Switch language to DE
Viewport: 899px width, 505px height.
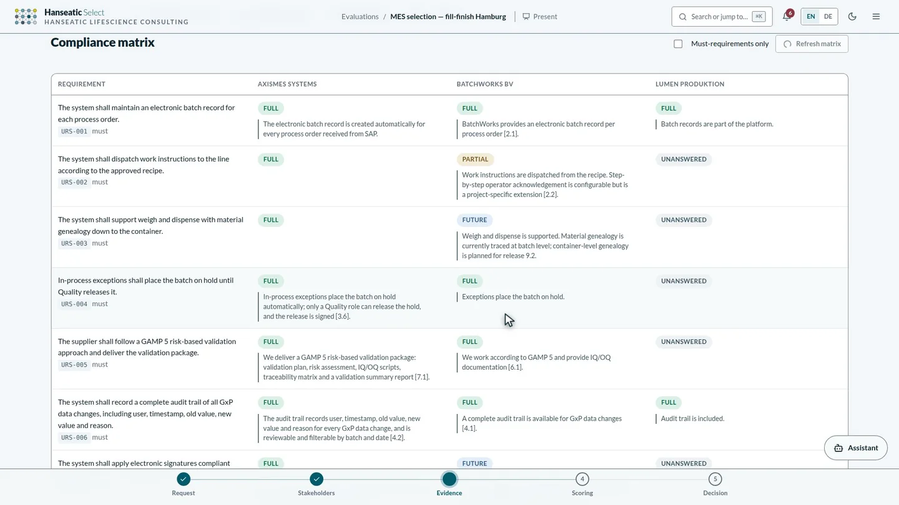(828, 17)
